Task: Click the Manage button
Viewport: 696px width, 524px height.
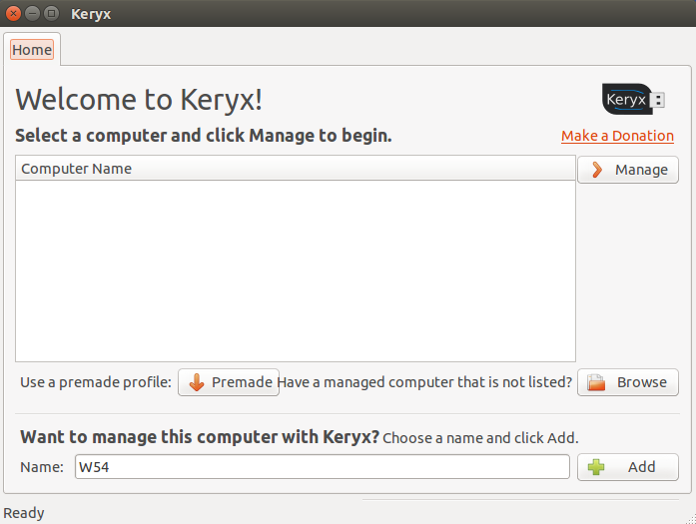Action: pyautogui.click(x=628, y=170)
